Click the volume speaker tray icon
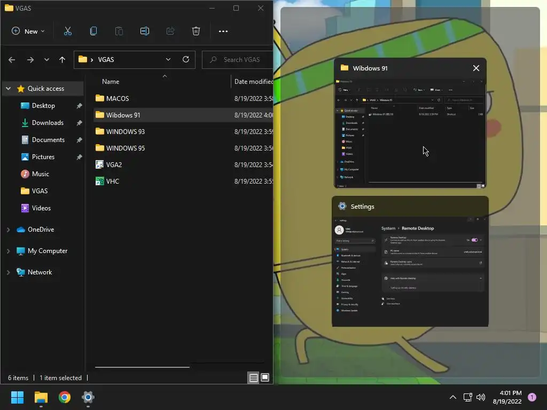The height and width of the screenshot is (410, 547). click(481, 397)
